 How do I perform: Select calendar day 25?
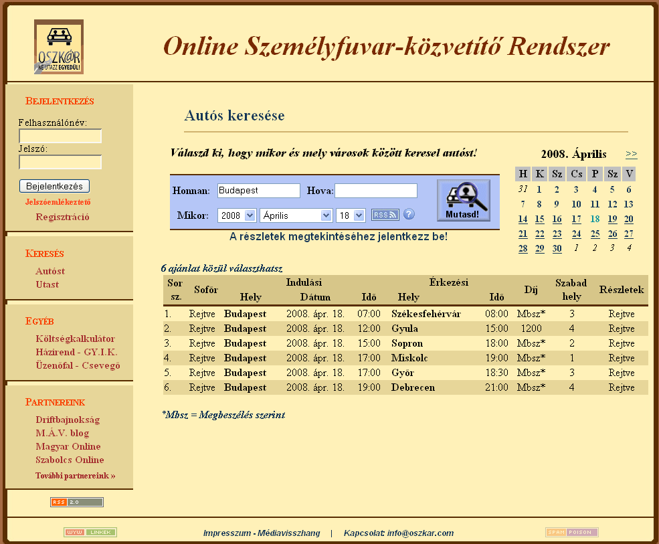[595, 234]
